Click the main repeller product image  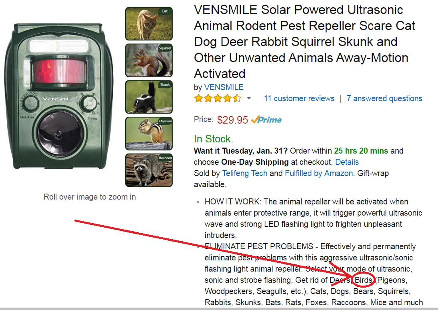[x=59, y=96]
